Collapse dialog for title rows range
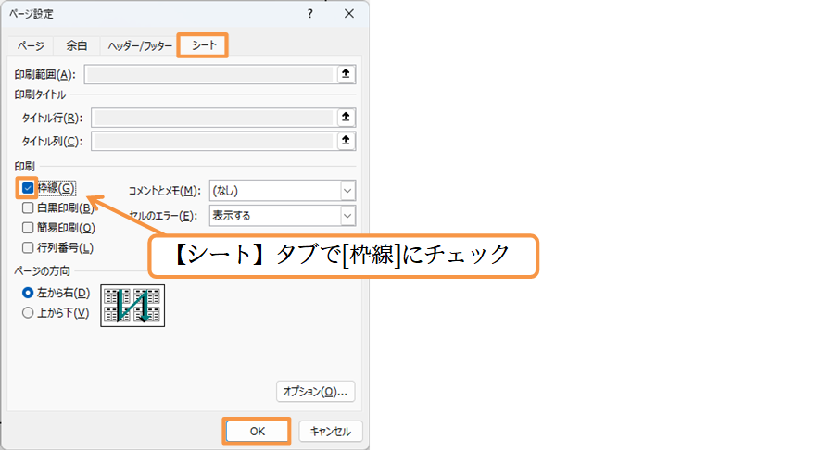Image resolution: width=820 pixels, height=452 pixels. point(346,118)
